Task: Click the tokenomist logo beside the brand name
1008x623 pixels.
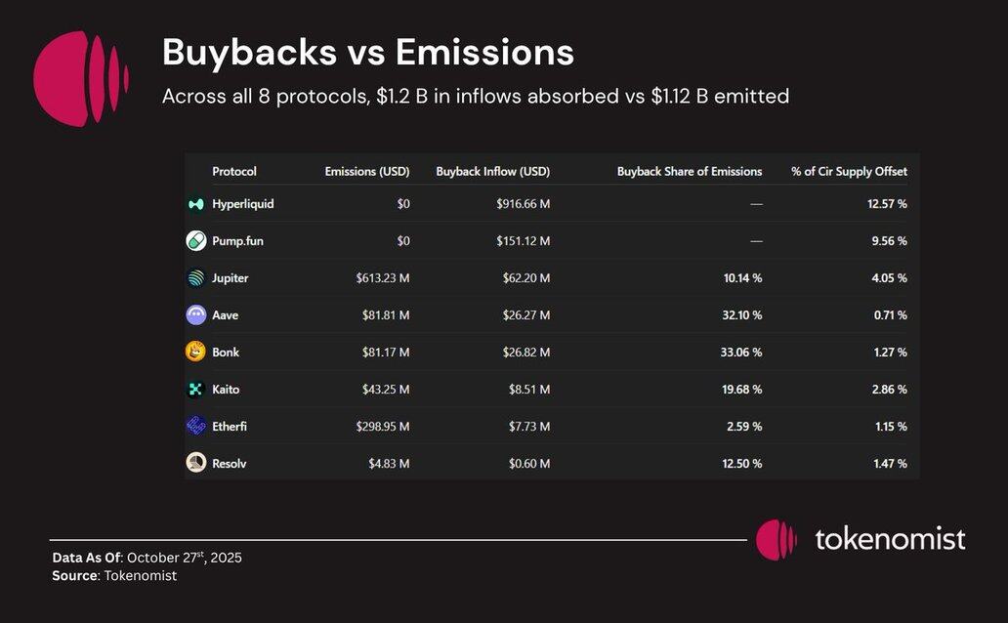Action: (777, 539)
